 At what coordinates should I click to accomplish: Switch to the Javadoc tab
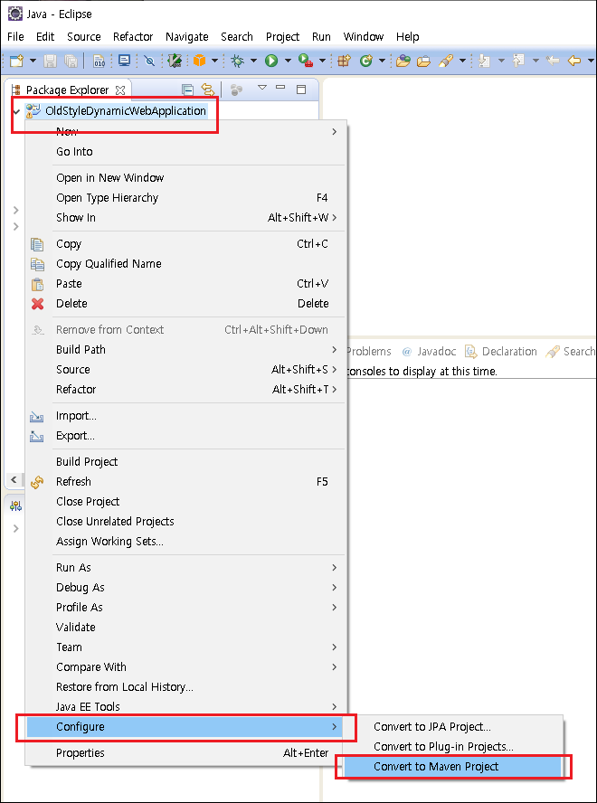click(x=428, y=351)
